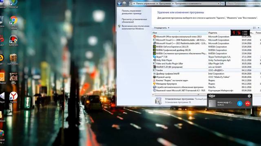
Task: Click the contact avatar in Skype popup
Action: [x=212, y=104]
